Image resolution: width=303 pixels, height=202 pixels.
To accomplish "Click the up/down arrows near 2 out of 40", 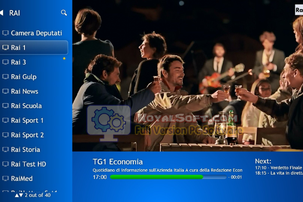I will [19, 195].
